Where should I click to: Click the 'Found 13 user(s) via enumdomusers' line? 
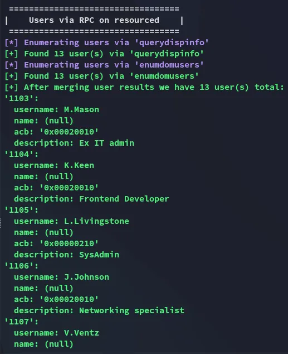point(101,76)
